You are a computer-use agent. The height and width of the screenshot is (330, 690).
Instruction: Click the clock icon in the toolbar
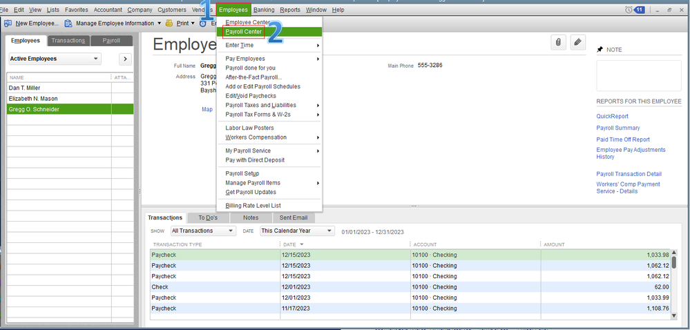203,23
